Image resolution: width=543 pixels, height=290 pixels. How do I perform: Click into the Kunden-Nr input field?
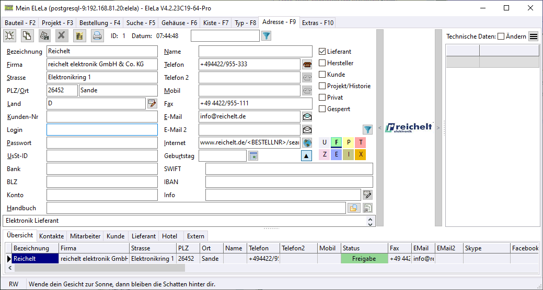(x=101, y=117)
